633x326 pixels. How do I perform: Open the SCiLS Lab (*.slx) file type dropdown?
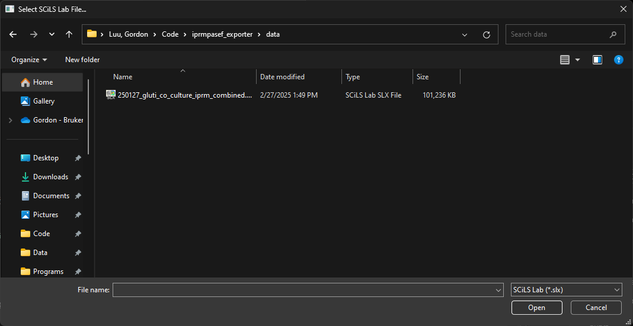[x=567, y=290]
